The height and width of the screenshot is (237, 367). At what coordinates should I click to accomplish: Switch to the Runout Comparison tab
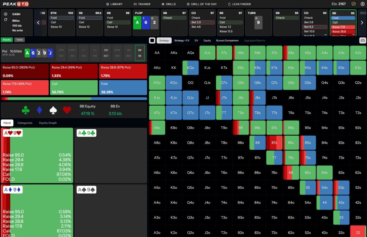point(227,40)
